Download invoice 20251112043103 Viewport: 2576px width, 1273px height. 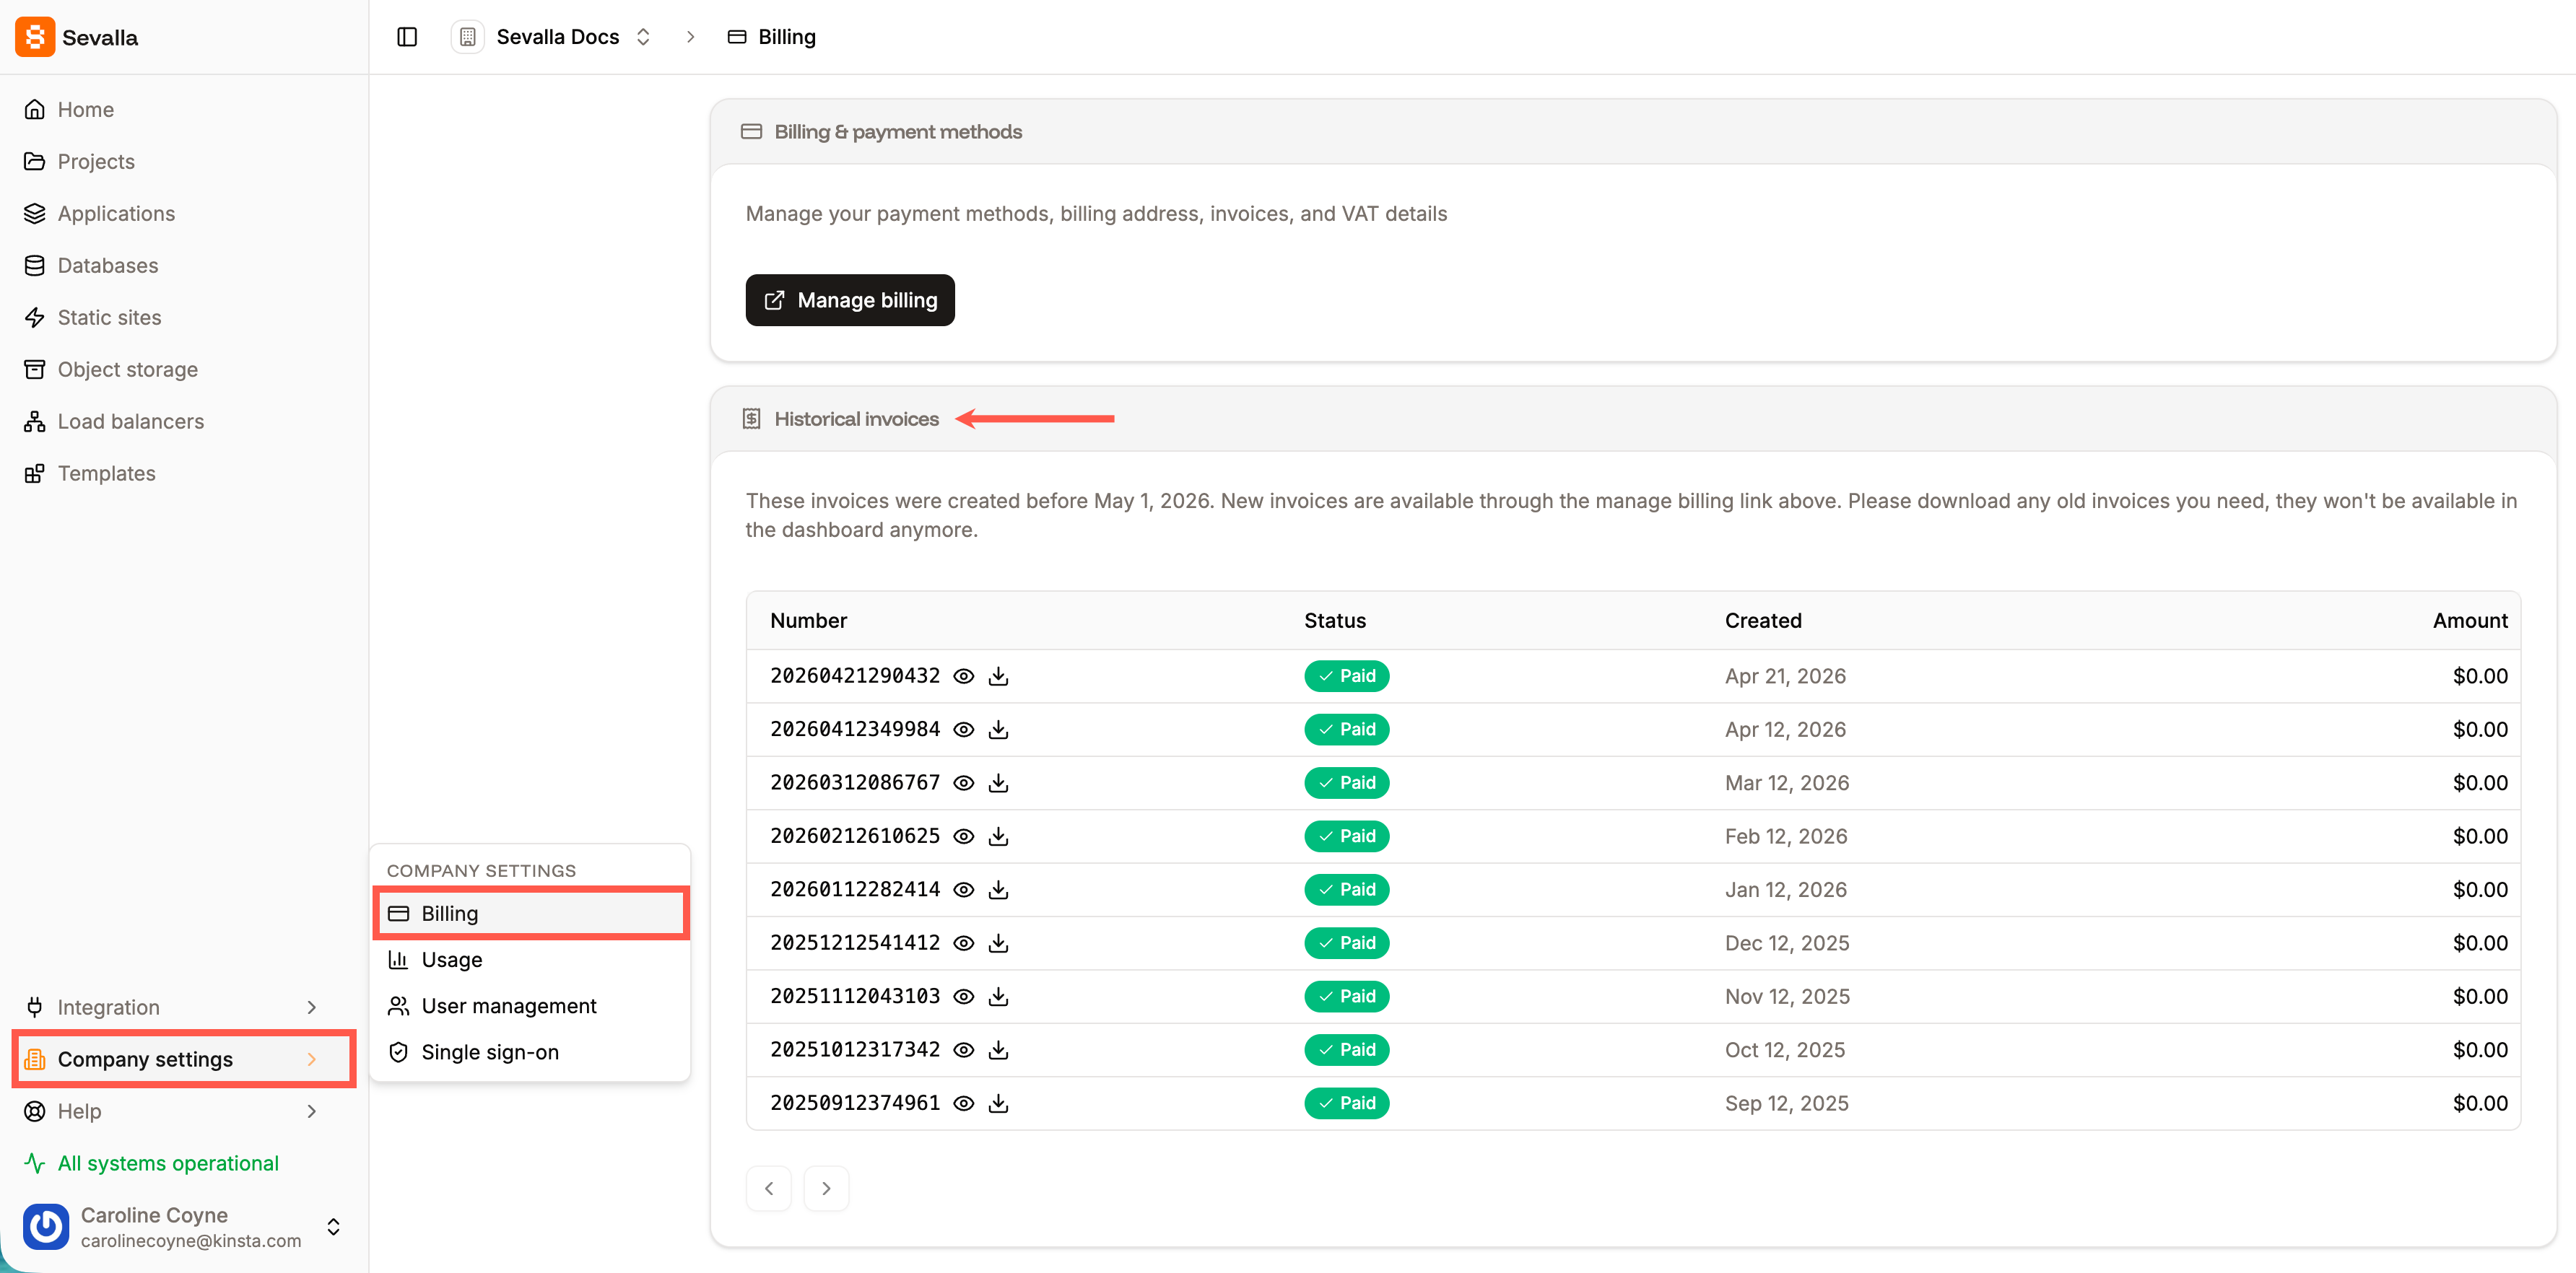pyautogui.click(x=998, y=996)
